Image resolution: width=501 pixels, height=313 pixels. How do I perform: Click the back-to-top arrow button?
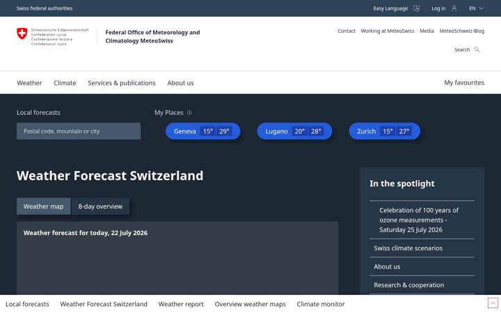[493, 303]
